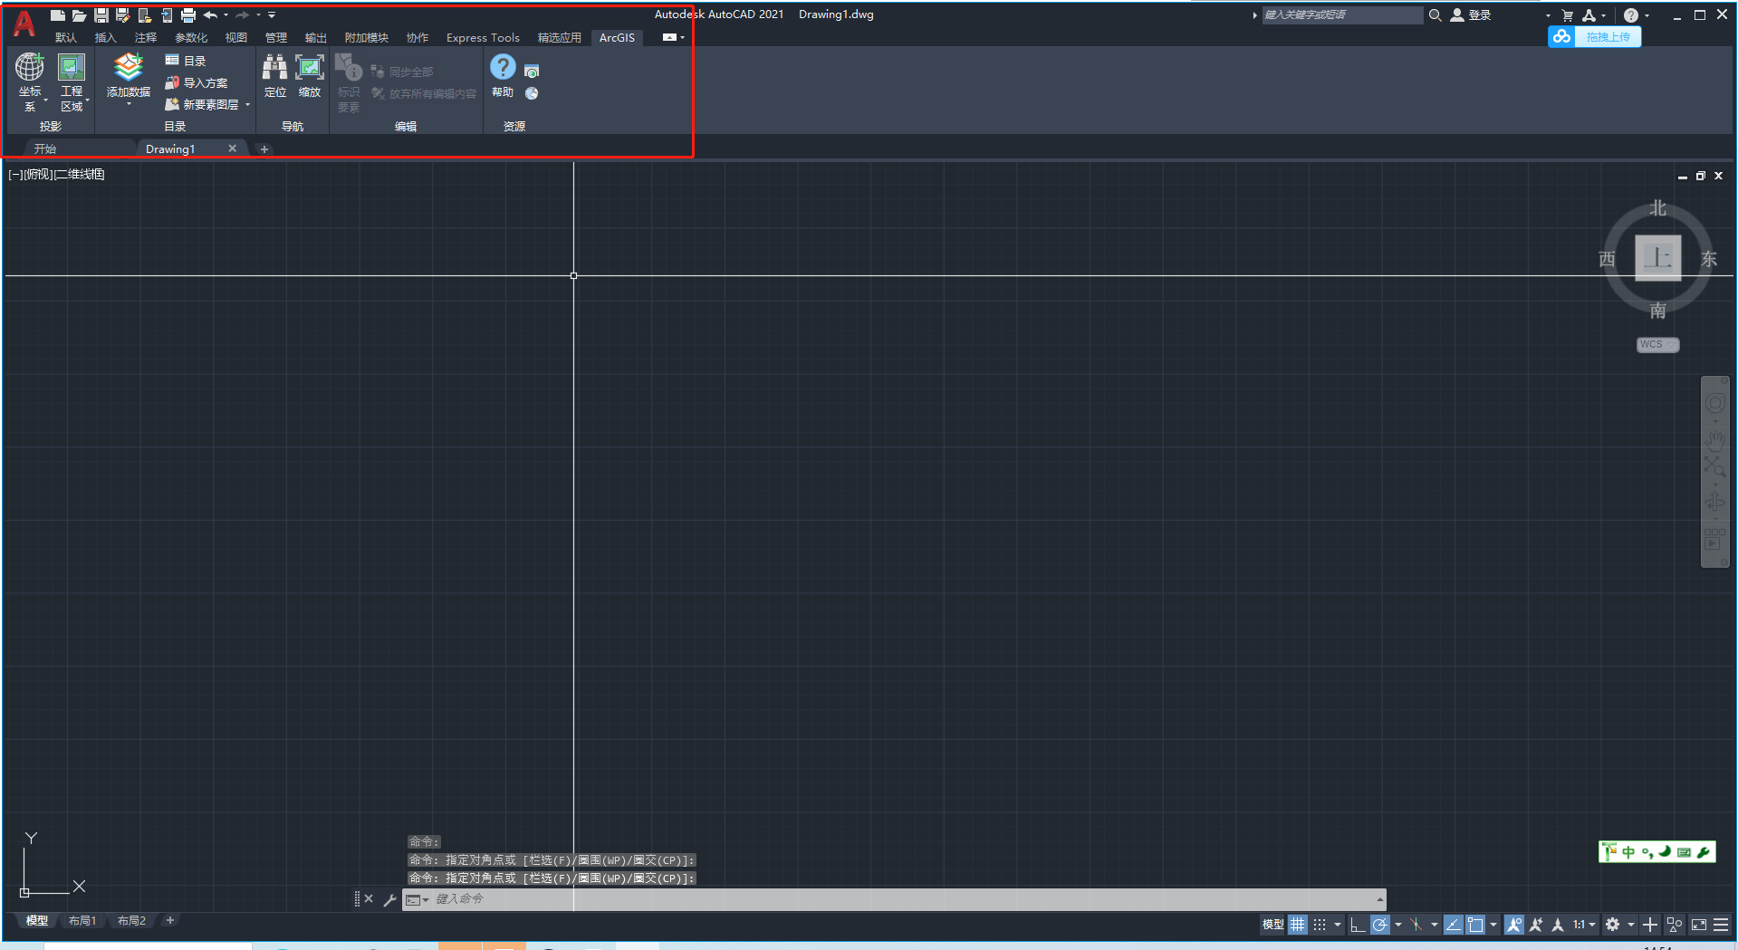
Task: Expand the quick access toolbar customize arrow
Action: point(272,15)
